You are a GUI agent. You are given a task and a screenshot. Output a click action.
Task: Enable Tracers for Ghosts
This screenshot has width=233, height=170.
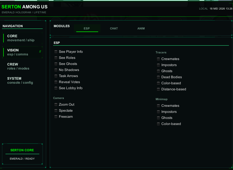tap(159, 71)
